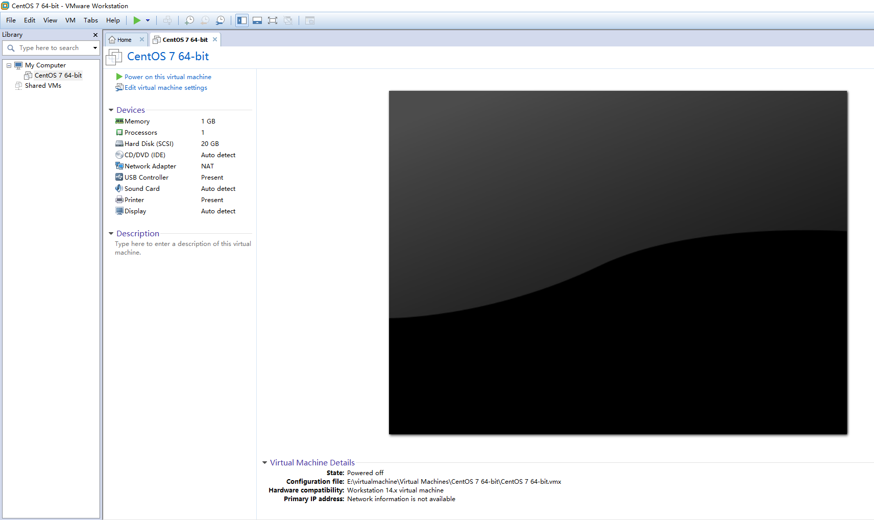Select Shared VMs in the library

click(43, 86)
